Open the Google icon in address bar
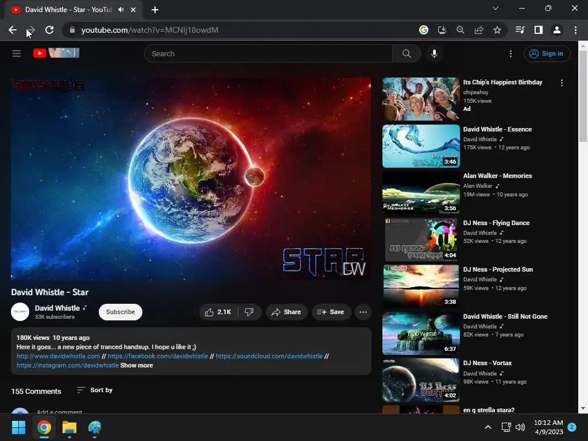This screenshot has width=588, height=441. [423, 30]
